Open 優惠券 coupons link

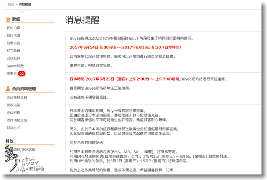pos(12,74)
